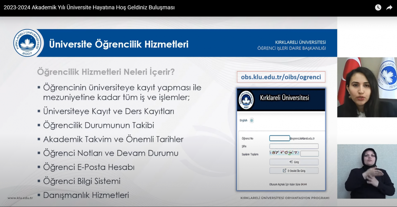This screenshot has height=207, width=397.
Task: Open the video title link
Action: click(x=89, y=7)
